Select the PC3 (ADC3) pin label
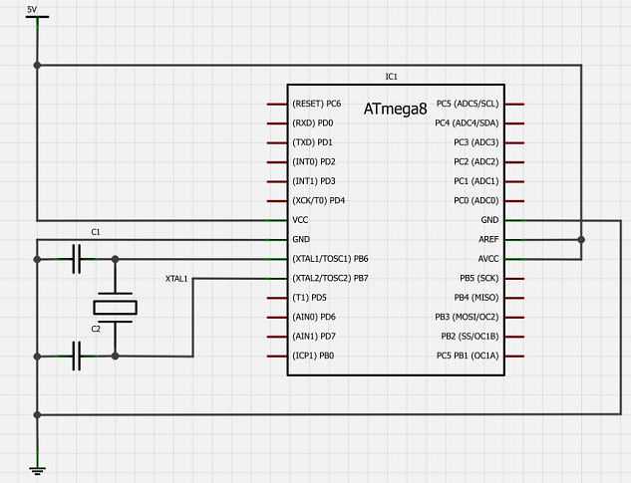The image size is (631, 483). click(x=476, y=142)
